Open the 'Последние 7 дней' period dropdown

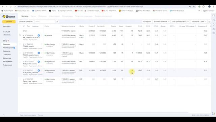tap(199, 22)
